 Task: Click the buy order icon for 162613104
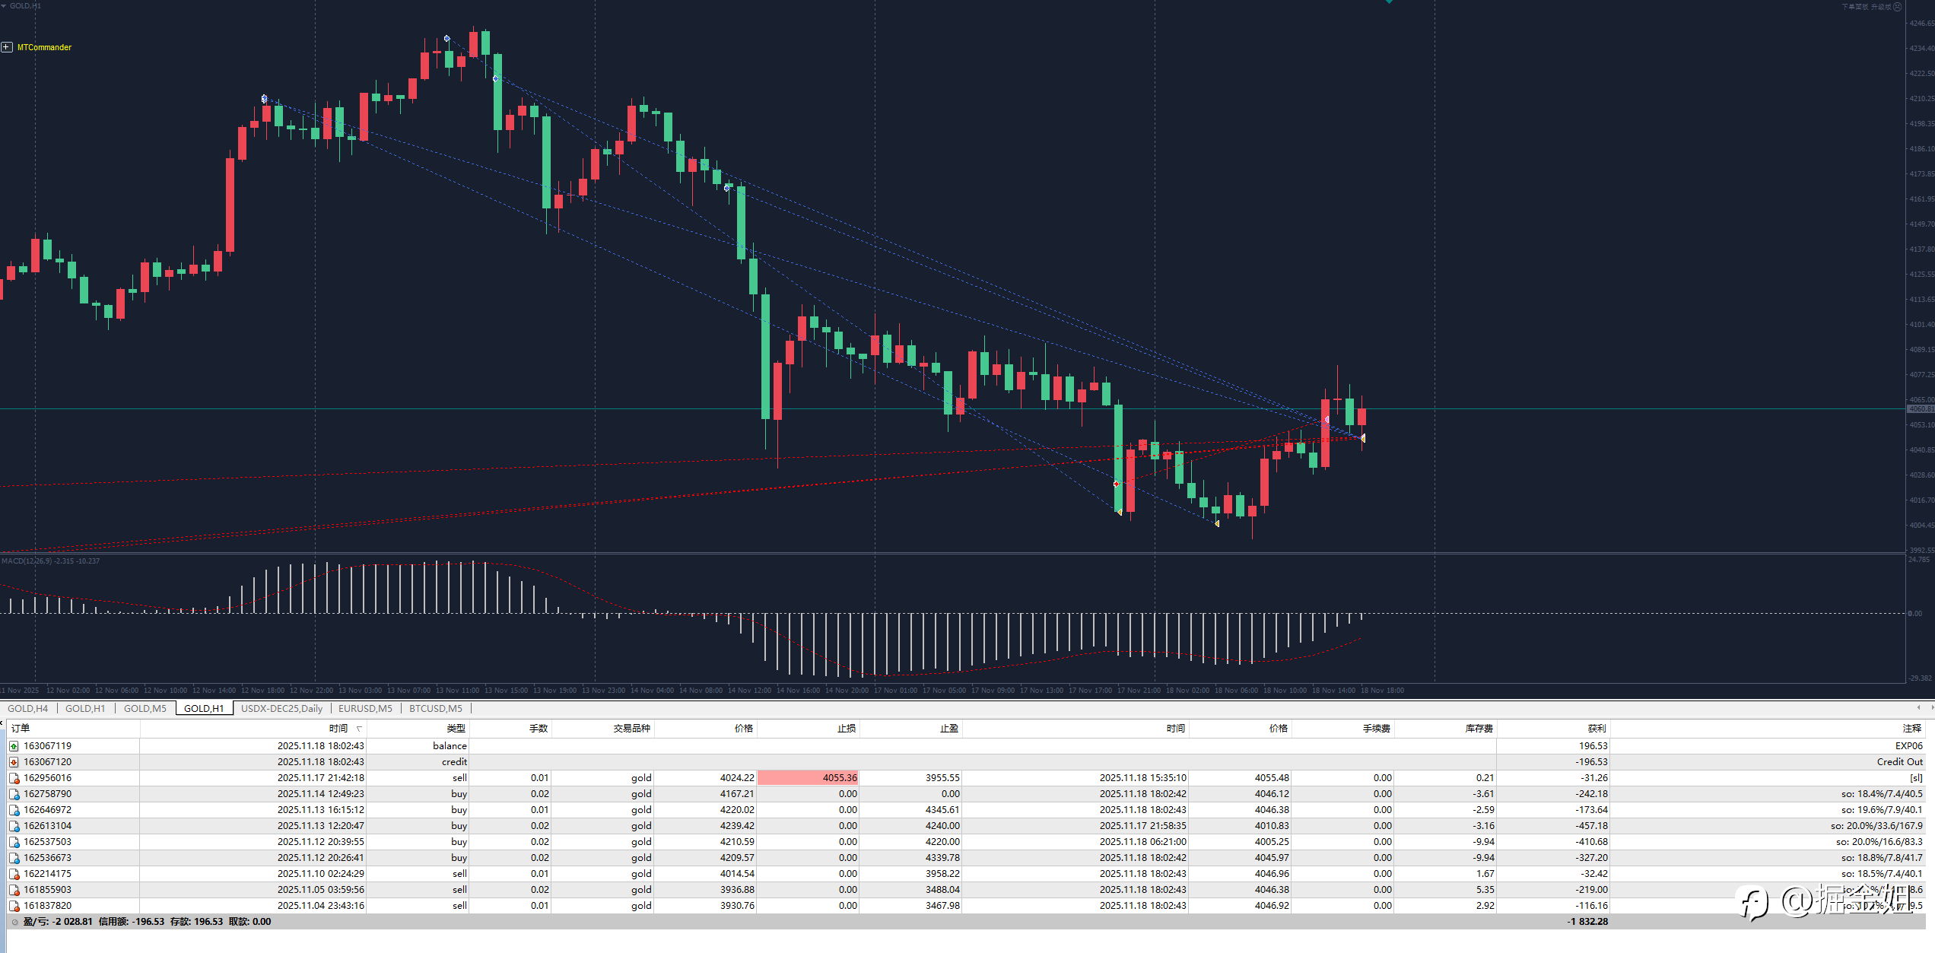[14, 826]
